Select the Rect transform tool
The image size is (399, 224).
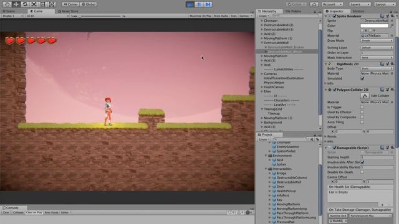point(43,4)
